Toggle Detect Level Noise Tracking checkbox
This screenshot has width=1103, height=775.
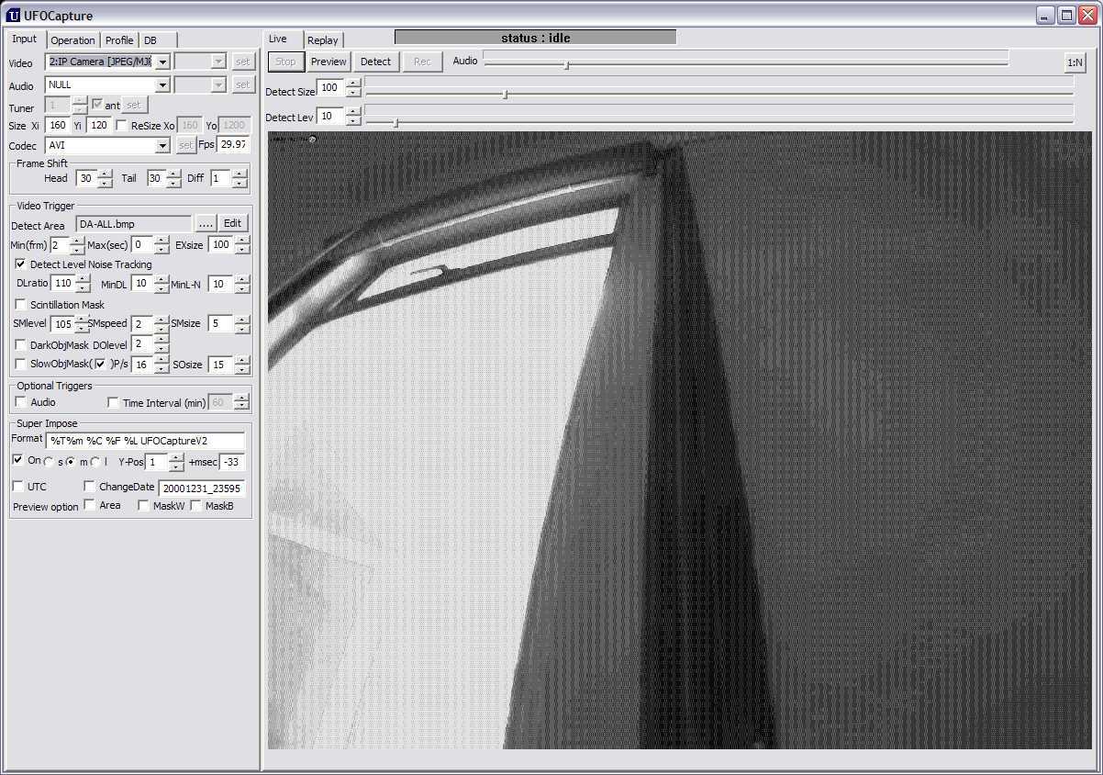21,264
